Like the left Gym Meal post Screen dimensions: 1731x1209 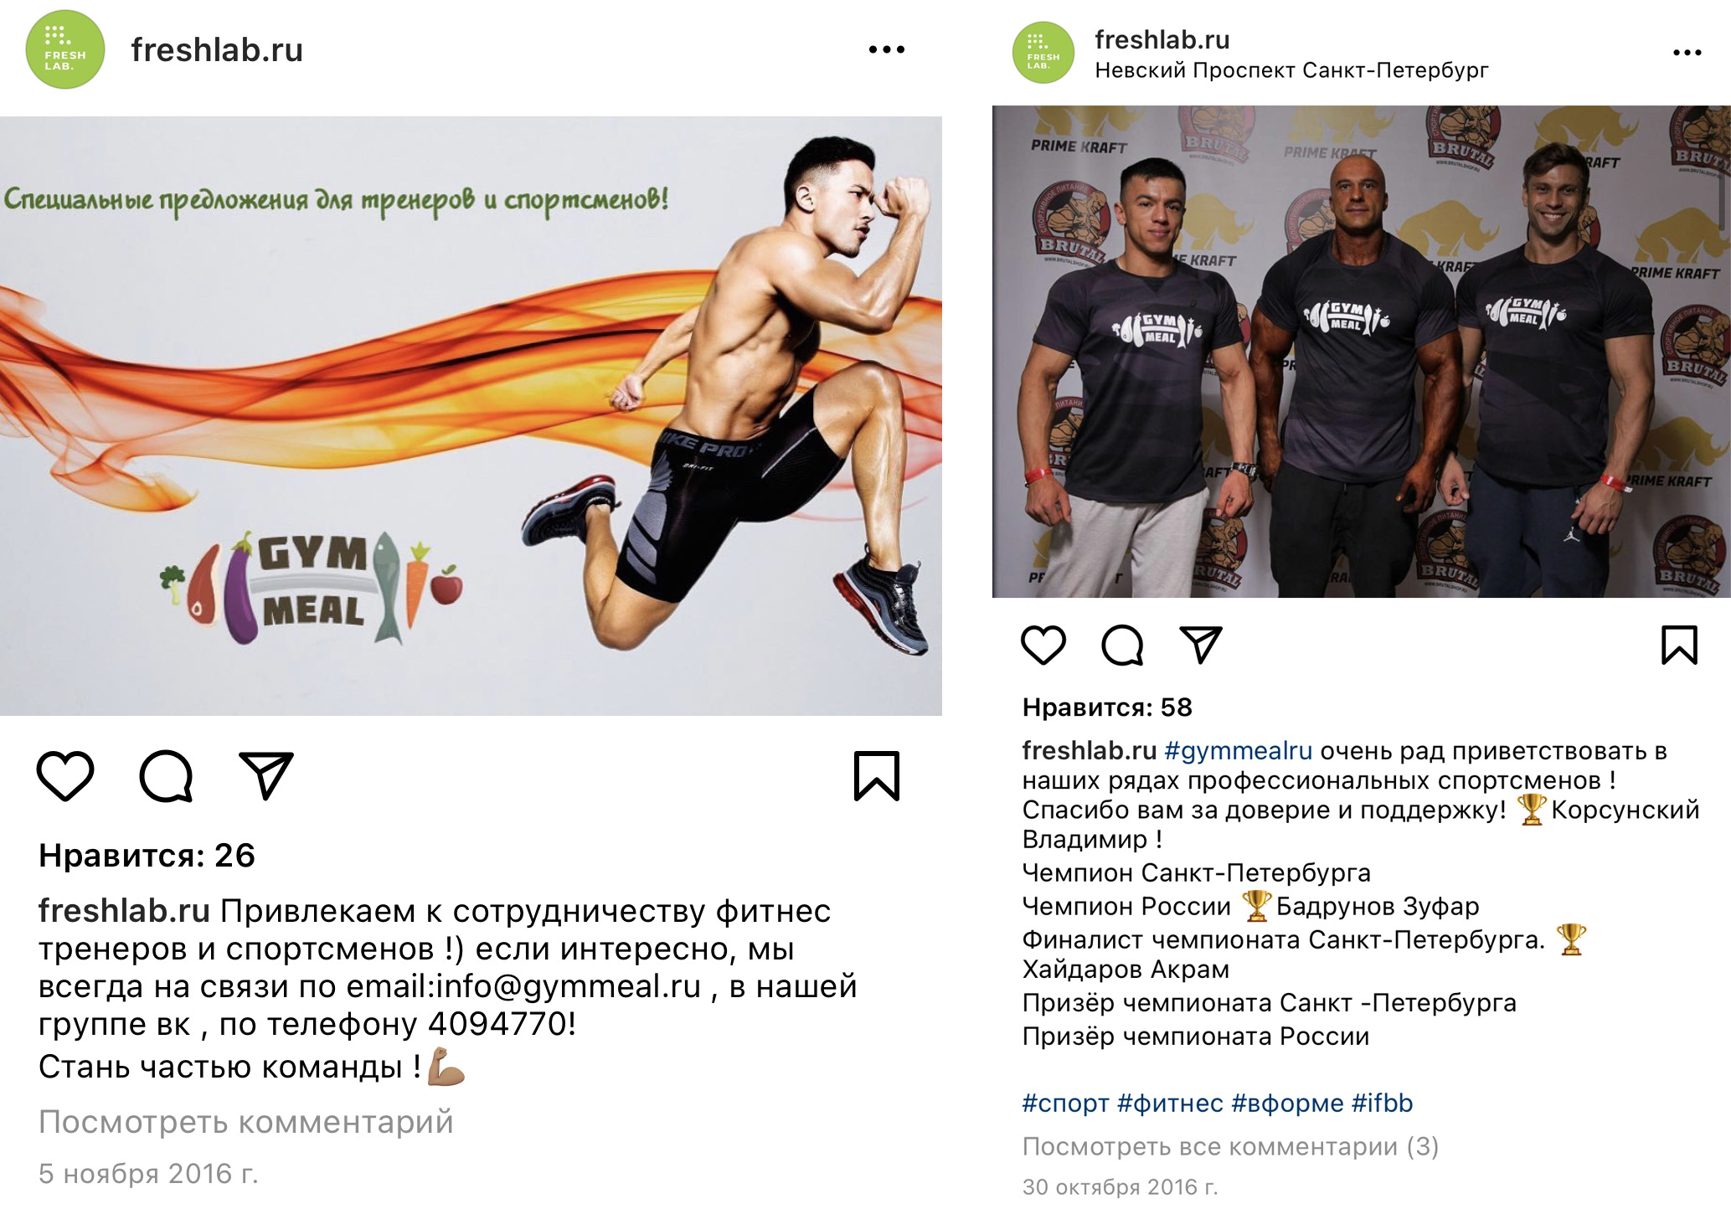65,776
